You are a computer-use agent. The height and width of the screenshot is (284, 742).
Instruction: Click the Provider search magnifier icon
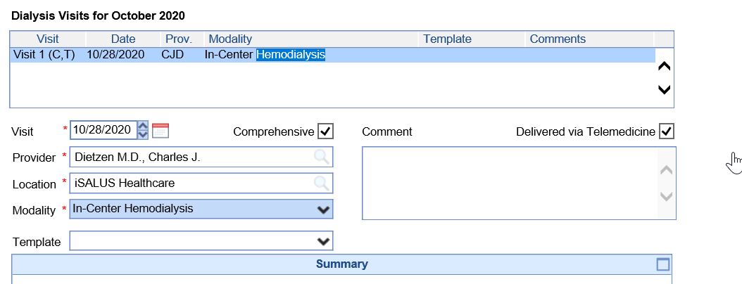(x=321, y=157)
